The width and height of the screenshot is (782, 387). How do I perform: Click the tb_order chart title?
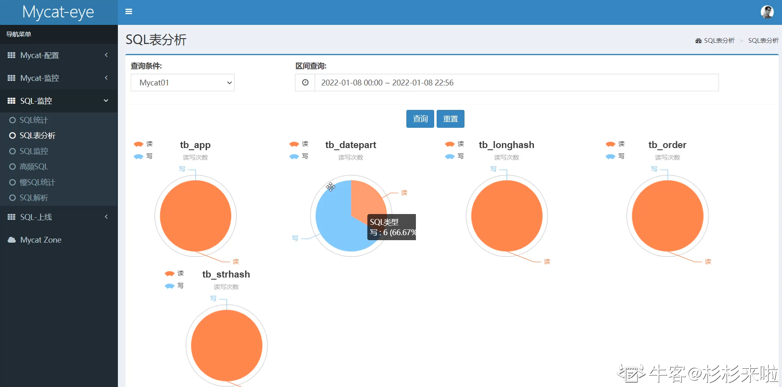click(x=667, y=145)
